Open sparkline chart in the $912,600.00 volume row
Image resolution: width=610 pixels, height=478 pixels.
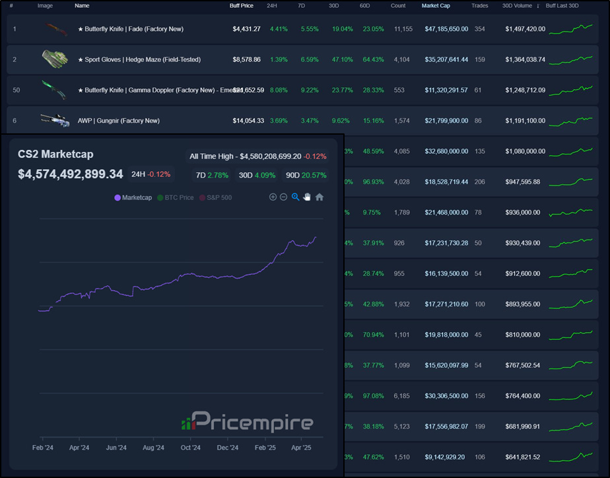(570, 273)
